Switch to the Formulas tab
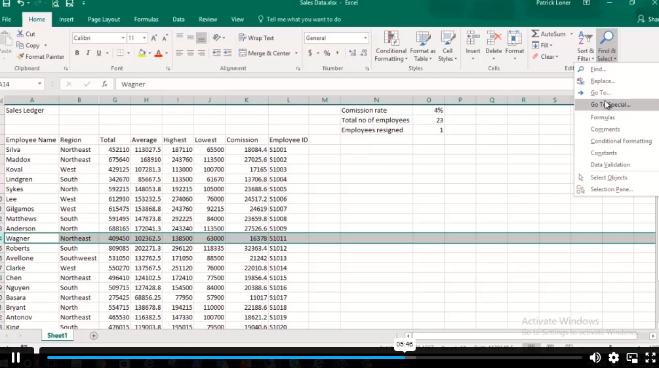This screenshot has height=368, width=659. (146, 19)
